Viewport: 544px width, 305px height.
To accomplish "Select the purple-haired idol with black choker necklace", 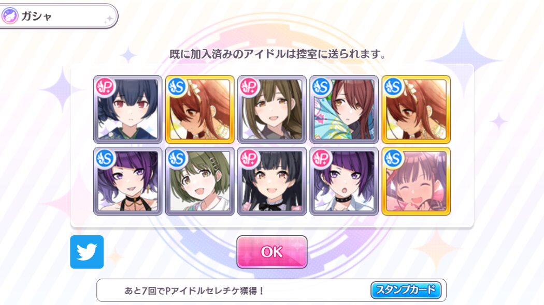I will tap(127, 181).
